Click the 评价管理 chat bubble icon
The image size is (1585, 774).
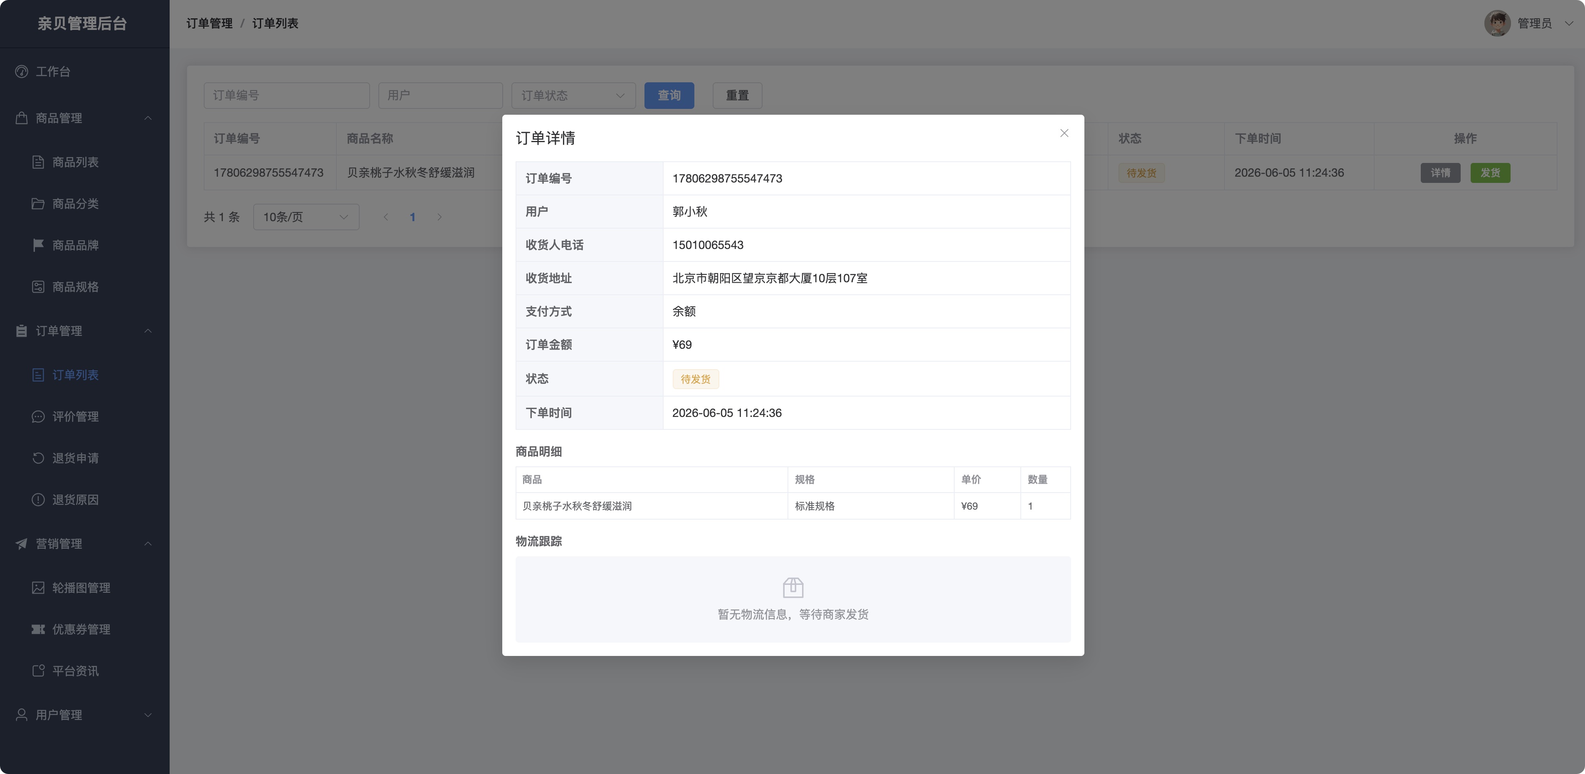pos(38,417)
